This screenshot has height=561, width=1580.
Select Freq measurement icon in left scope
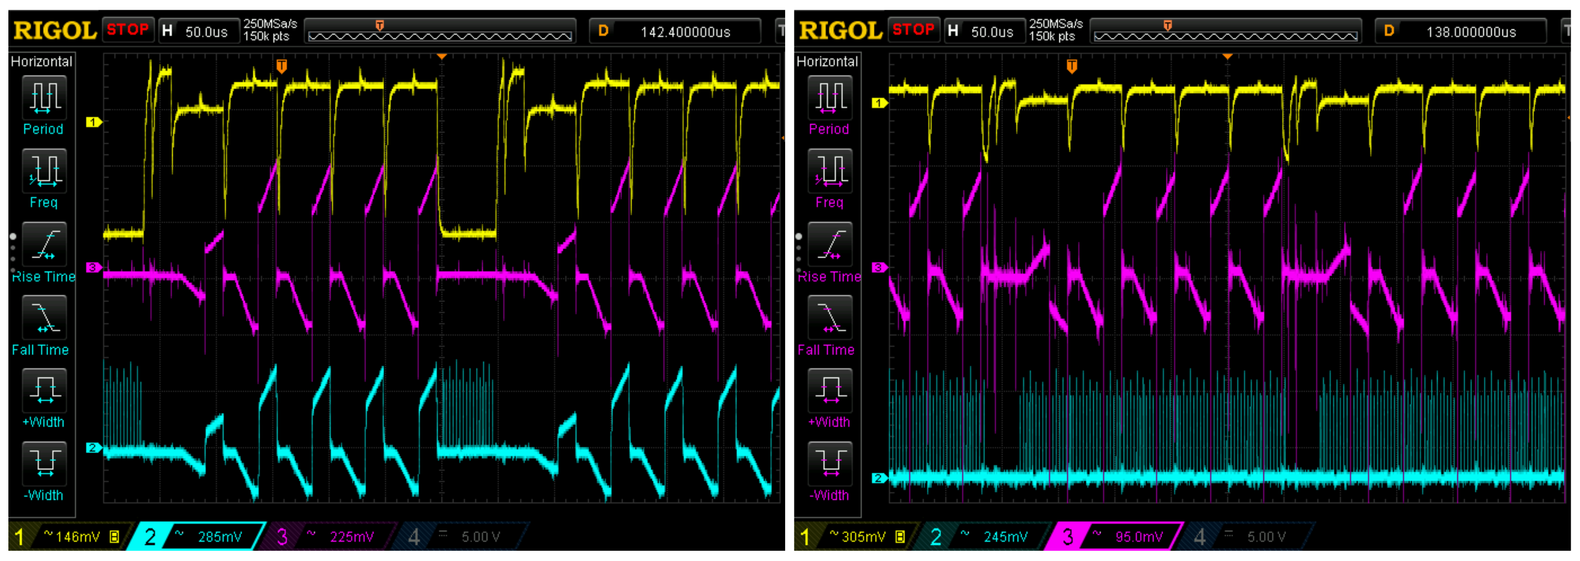click(44, 171)
